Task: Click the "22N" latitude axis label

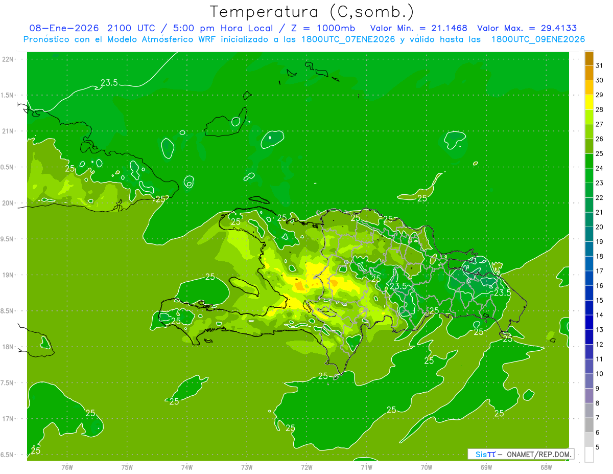Action: (8, 59)
